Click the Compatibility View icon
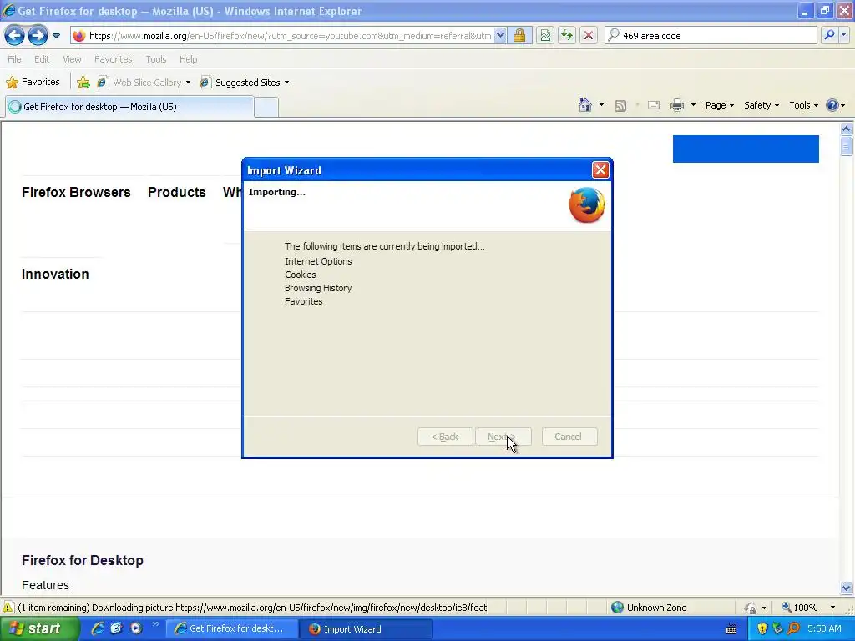This screenshot has height=641, width=855. 545,36
